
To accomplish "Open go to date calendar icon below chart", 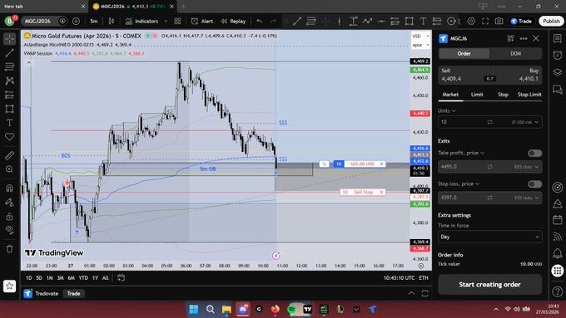I will pos(121,277).
